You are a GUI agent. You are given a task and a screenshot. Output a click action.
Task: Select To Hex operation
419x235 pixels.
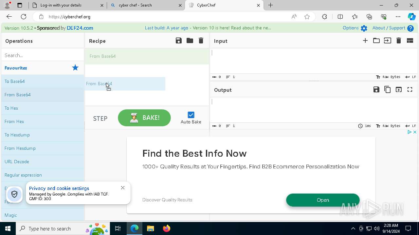click(43, 108)
